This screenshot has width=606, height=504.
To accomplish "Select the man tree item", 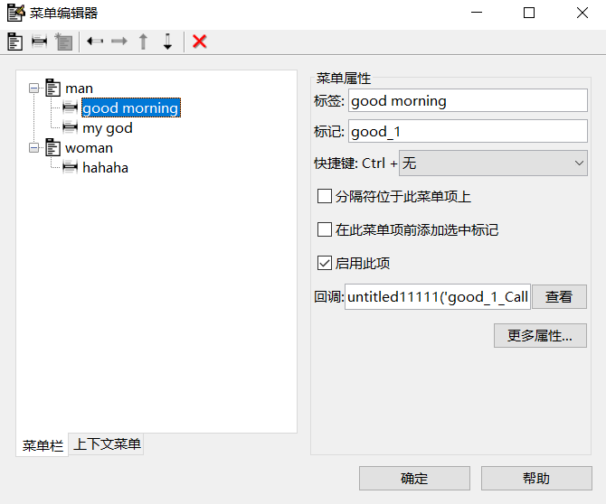I will click(x=79, y=89).
